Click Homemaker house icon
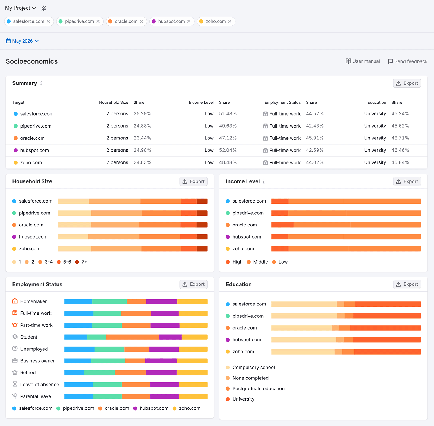Image resolution: width=434 pixels, height=426 pixels. click(15, 301)
